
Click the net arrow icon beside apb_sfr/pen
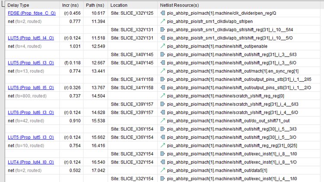coord(163,21)
